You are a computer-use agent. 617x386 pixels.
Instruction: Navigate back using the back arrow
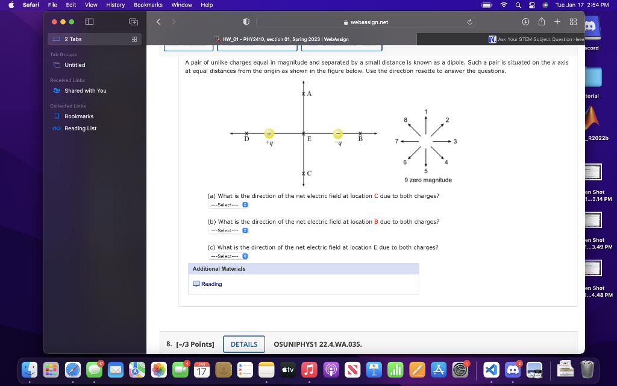click(x=158, y=21)
